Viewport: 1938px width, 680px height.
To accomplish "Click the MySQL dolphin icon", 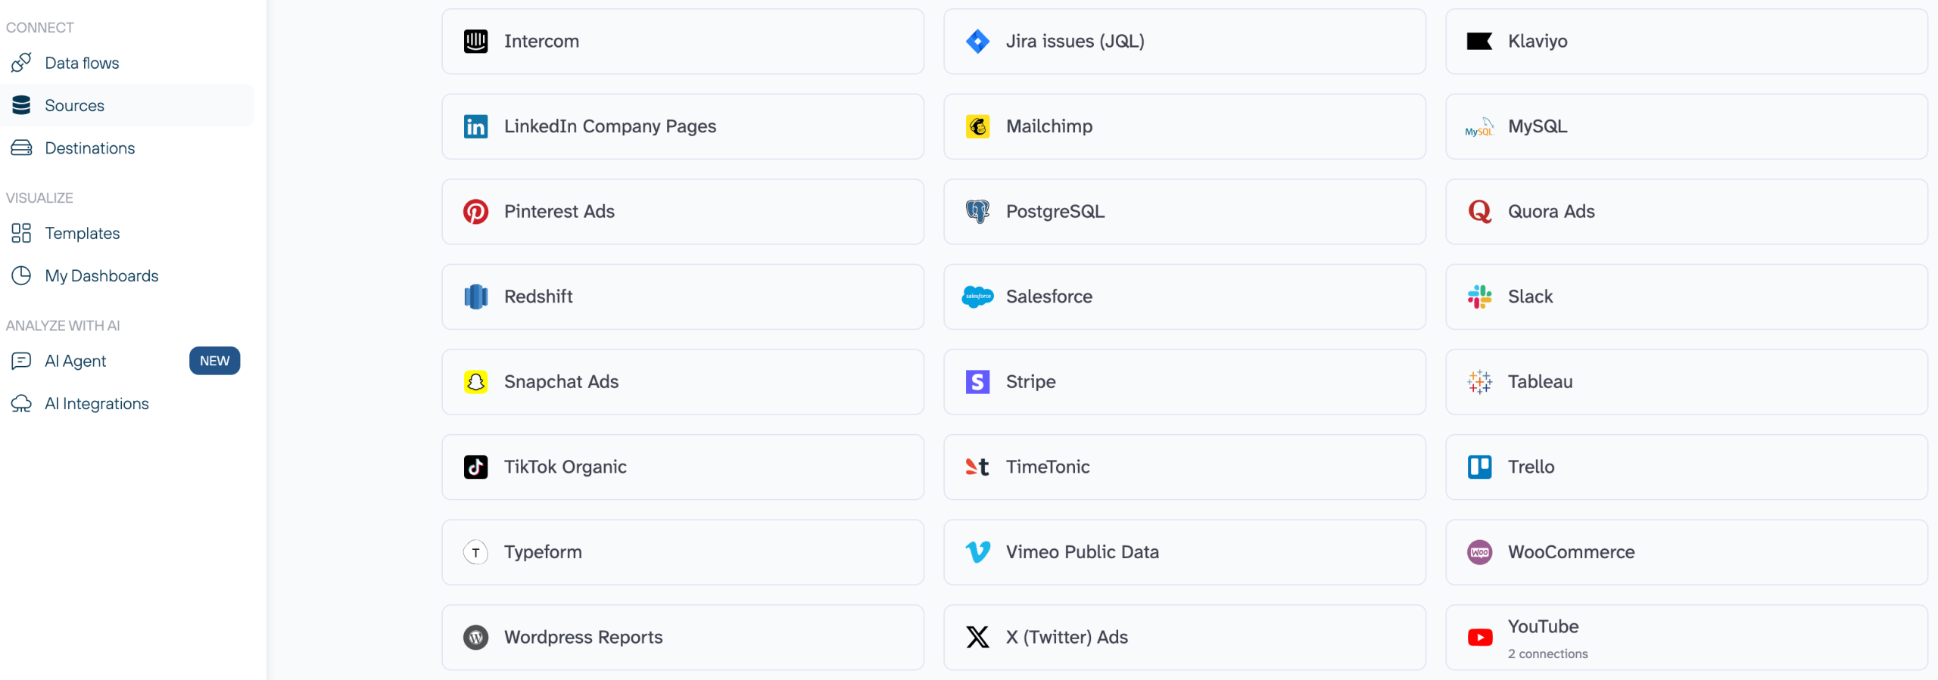I will (1479, 126).
